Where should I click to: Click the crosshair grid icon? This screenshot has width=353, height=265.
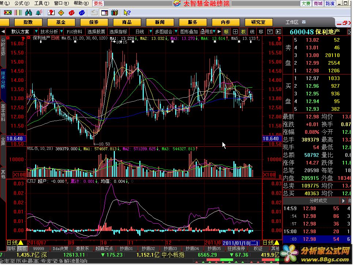pos(235,31)
